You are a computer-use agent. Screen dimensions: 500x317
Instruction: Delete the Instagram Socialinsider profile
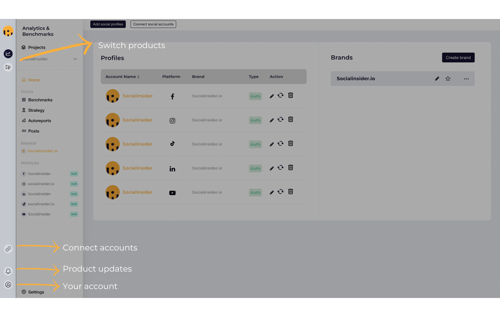(x=290, y=119)
